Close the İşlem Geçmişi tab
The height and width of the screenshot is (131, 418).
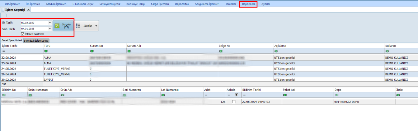(28, 10)
